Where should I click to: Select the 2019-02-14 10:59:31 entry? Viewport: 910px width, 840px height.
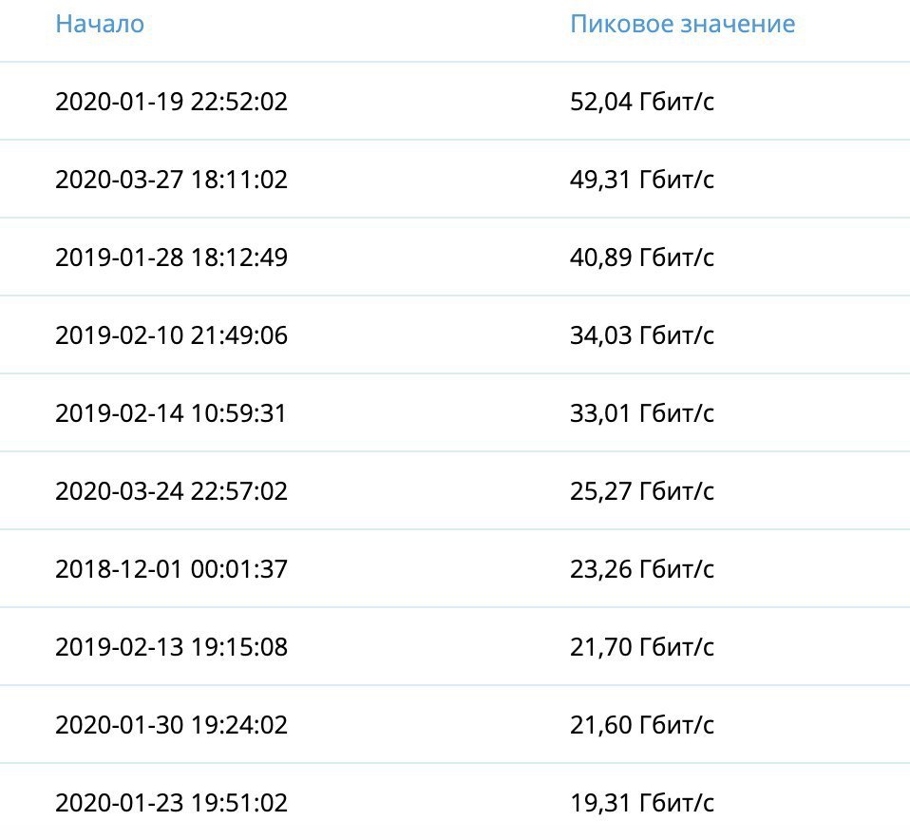[171, 413]
